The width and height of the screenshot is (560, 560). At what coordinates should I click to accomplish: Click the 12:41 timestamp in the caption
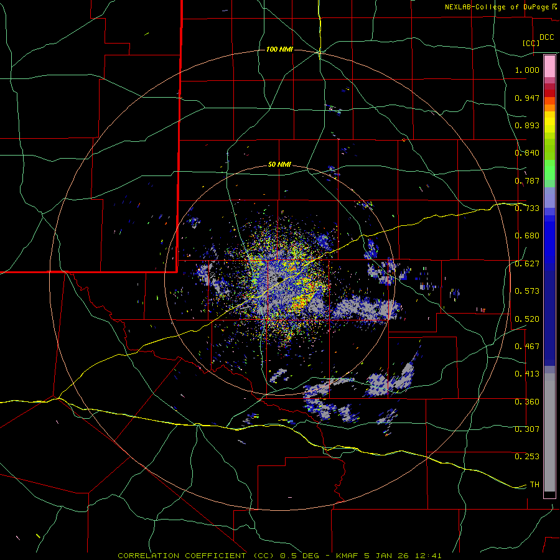coord(428,556)
